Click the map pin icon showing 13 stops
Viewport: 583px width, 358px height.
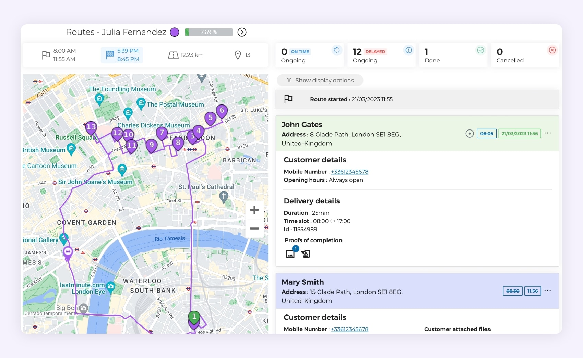[238, 55]
